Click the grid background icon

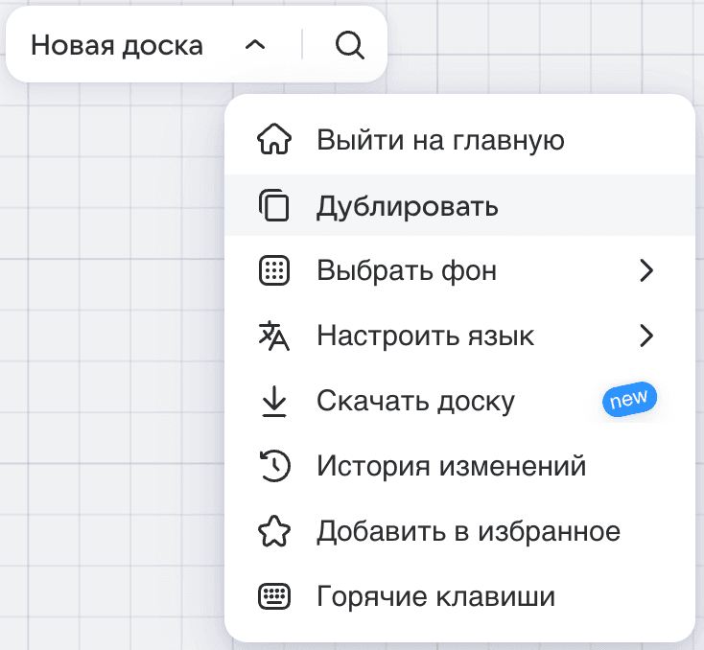274,270
